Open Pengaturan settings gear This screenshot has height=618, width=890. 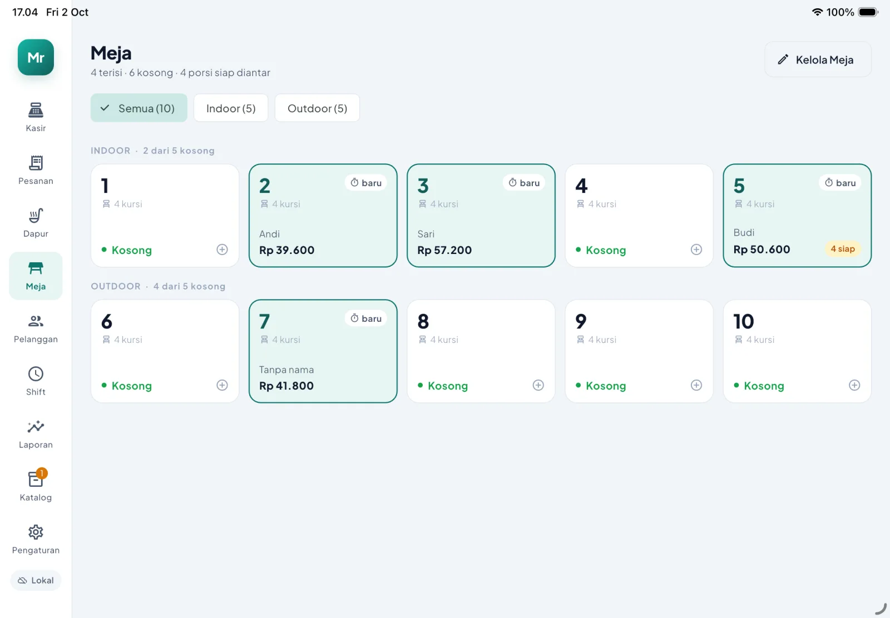click(x=36, y=540)
